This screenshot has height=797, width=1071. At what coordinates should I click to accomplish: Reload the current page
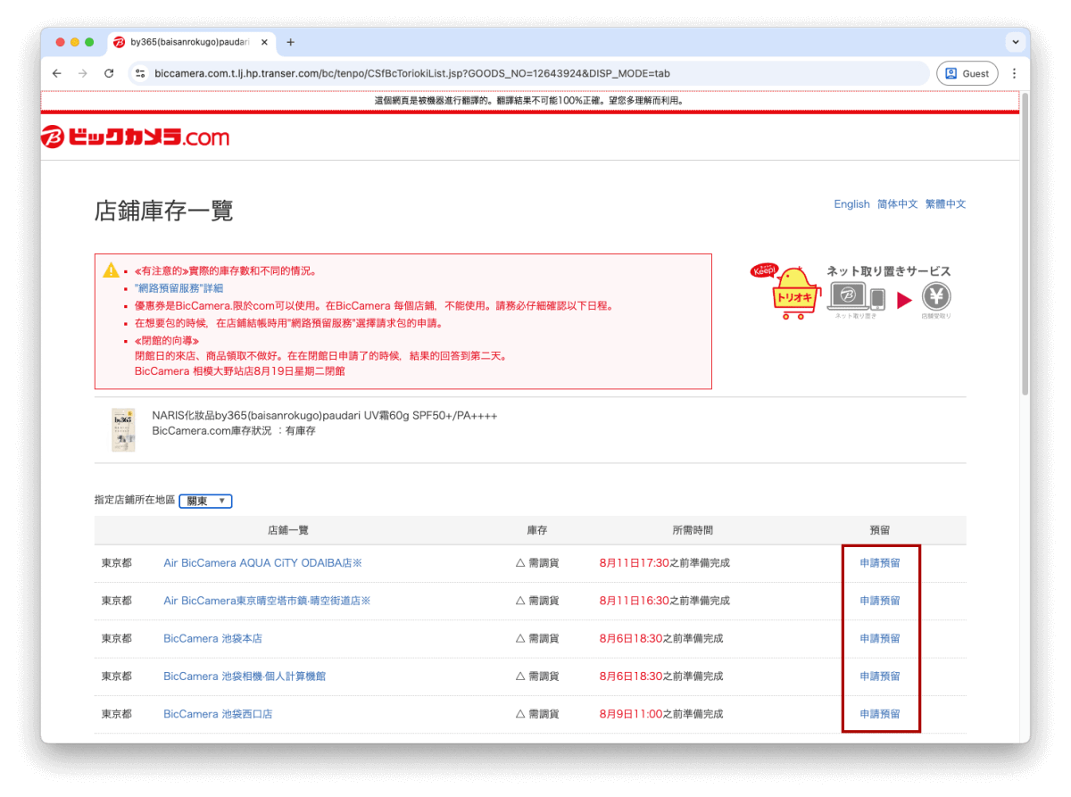109,73
